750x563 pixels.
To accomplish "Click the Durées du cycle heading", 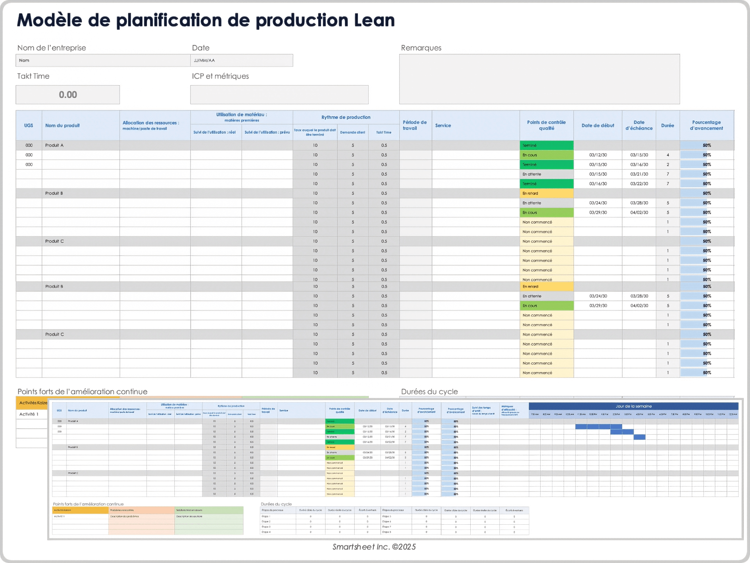I will (x=429, y=391).
